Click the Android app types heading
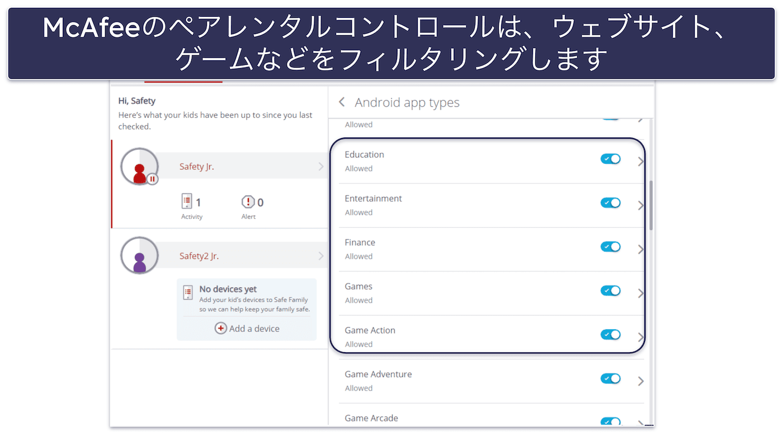Screen dimensions: 783x440 coord(407,102)
